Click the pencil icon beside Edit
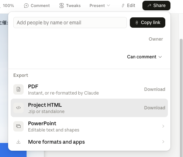The height and width of the screenshot is (157, 183). tap(123, 6)
